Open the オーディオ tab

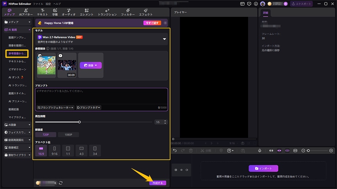(69, 12)
